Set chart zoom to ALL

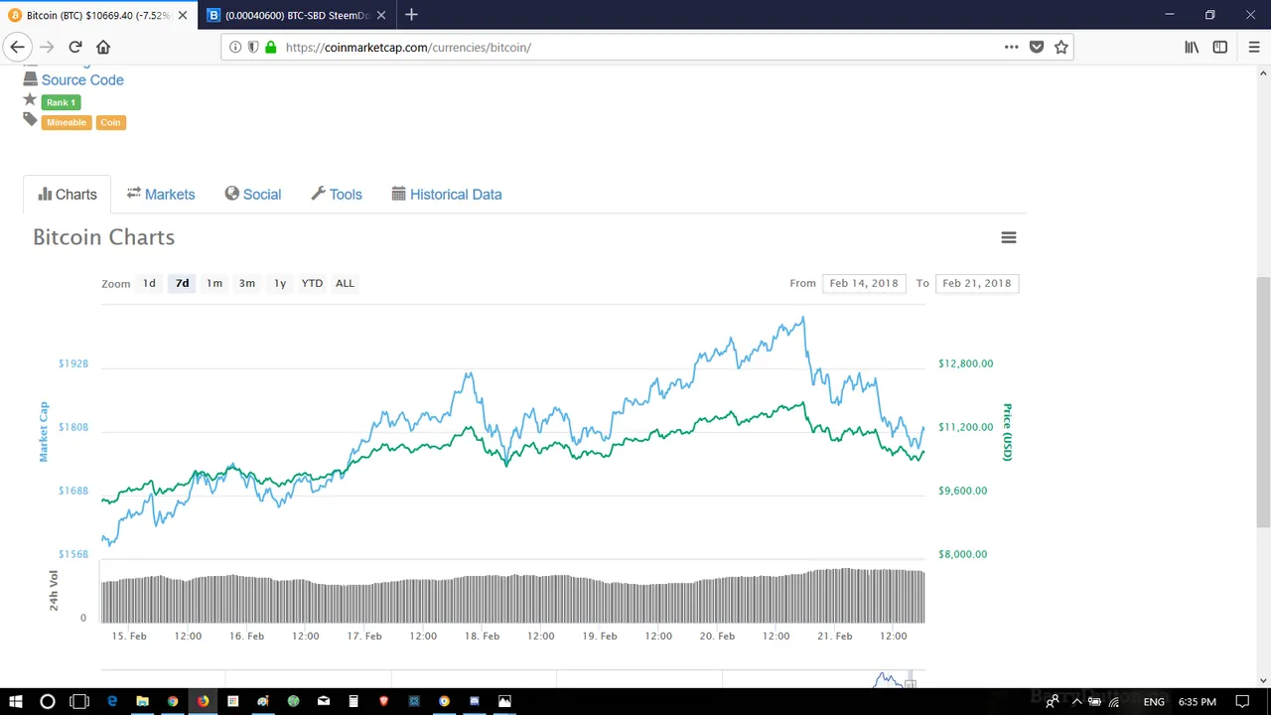(x=345, y=283)
